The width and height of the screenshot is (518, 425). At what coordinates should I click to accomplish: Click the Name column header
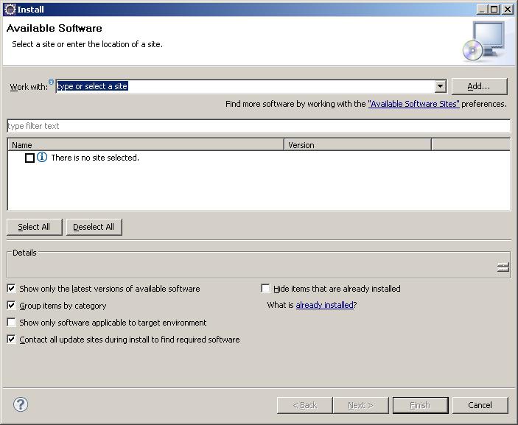pos(145,145)
